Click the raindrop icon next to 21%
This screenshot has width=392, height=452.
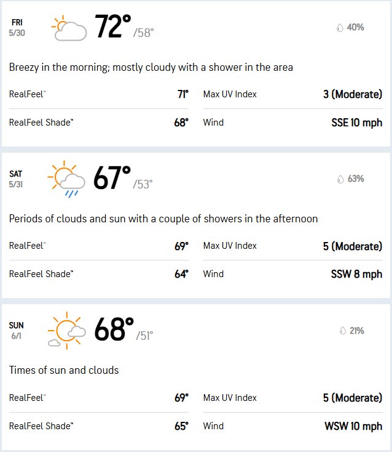click(x=342, y=331)
